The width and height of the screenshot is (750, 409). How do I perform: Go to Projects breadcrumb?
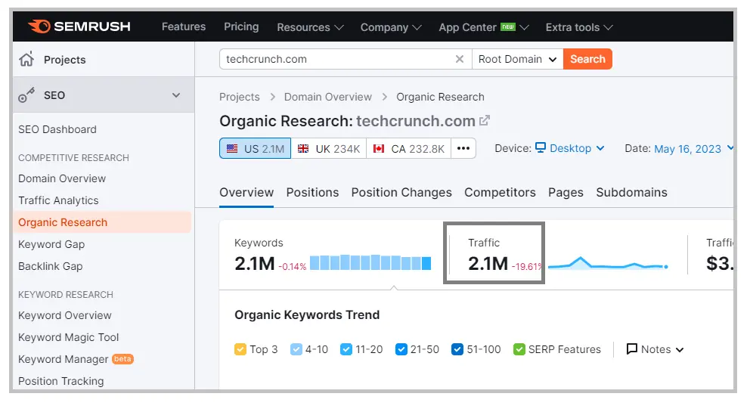coord(239,97)
